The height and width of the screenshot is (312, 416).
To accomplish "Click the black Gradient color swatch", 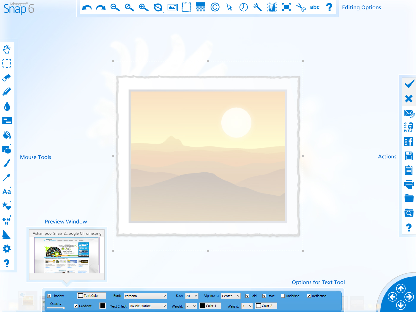I will point(103,306).
